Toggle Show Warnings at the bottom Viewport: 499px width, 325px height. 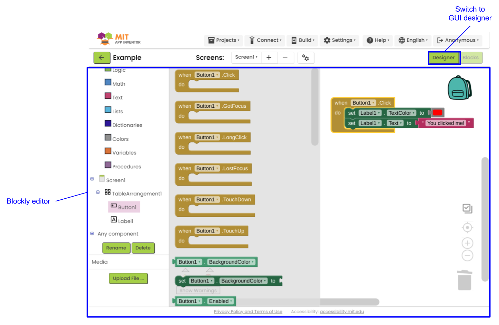198,290
